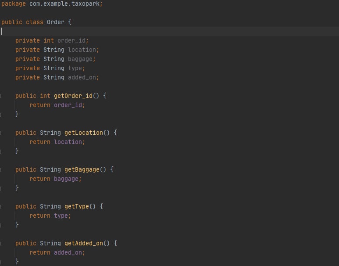
Task: Click field name in 'private String baggage;'
Action: tap(80, 59)
